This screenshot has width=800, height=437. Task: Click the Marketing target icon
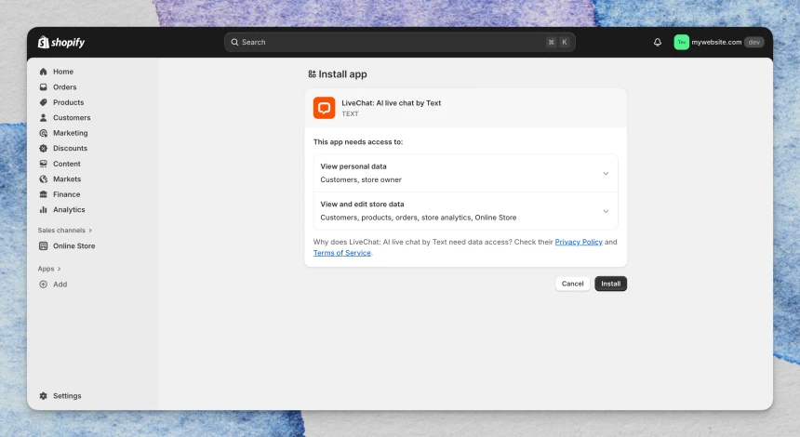click(44, 133)
